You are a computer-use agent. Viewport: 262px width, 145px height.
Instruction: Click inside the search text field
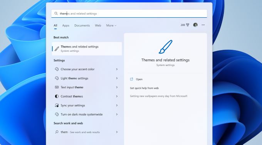(x=129, y=13)
